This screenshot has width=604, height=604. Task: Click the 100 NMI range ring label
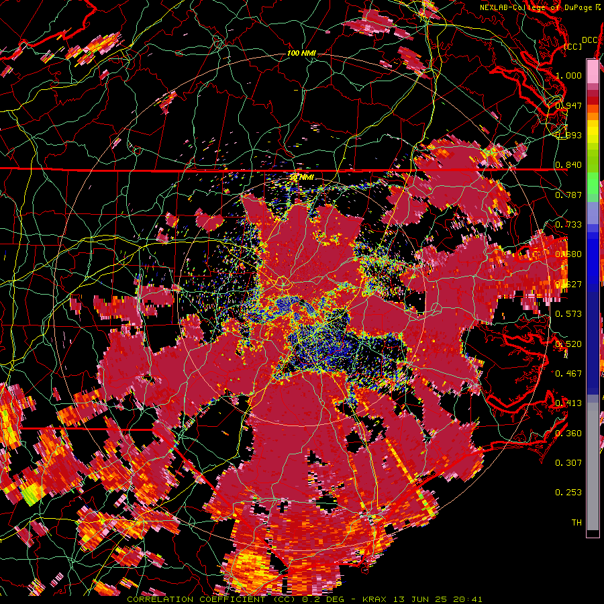pos(301,53)
